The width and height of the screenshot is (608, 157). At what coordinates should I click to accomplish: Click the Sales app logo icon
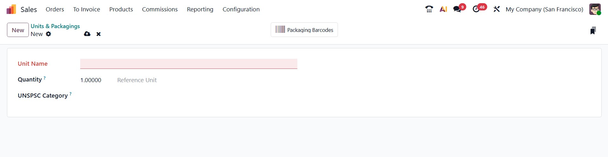(x=11, y=9)
